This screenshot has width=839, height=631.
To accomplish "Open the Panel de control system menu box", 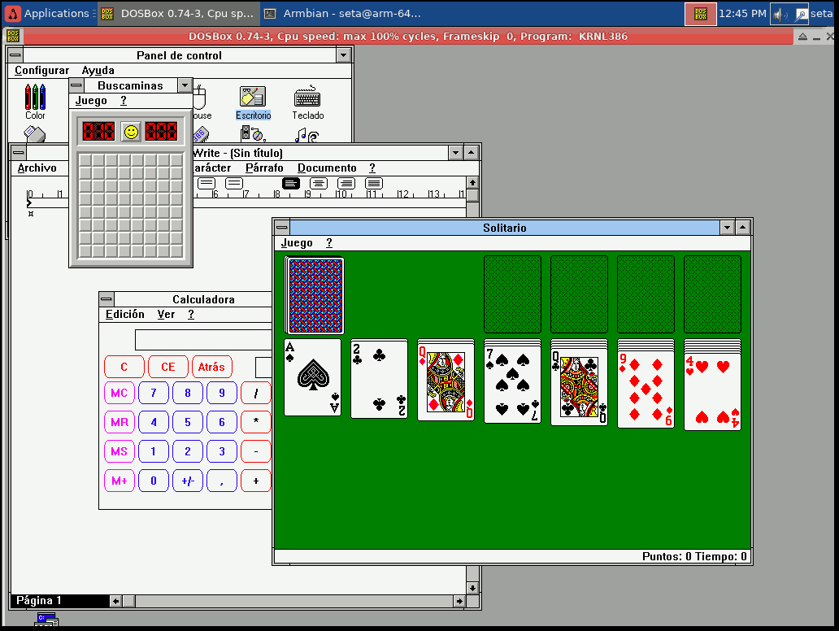I will click(15, 55).
